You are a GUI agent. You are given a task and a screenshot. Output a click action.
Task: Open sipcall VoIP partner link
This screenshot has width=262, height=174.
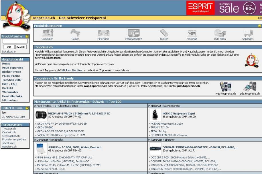[x=9, y=143]
